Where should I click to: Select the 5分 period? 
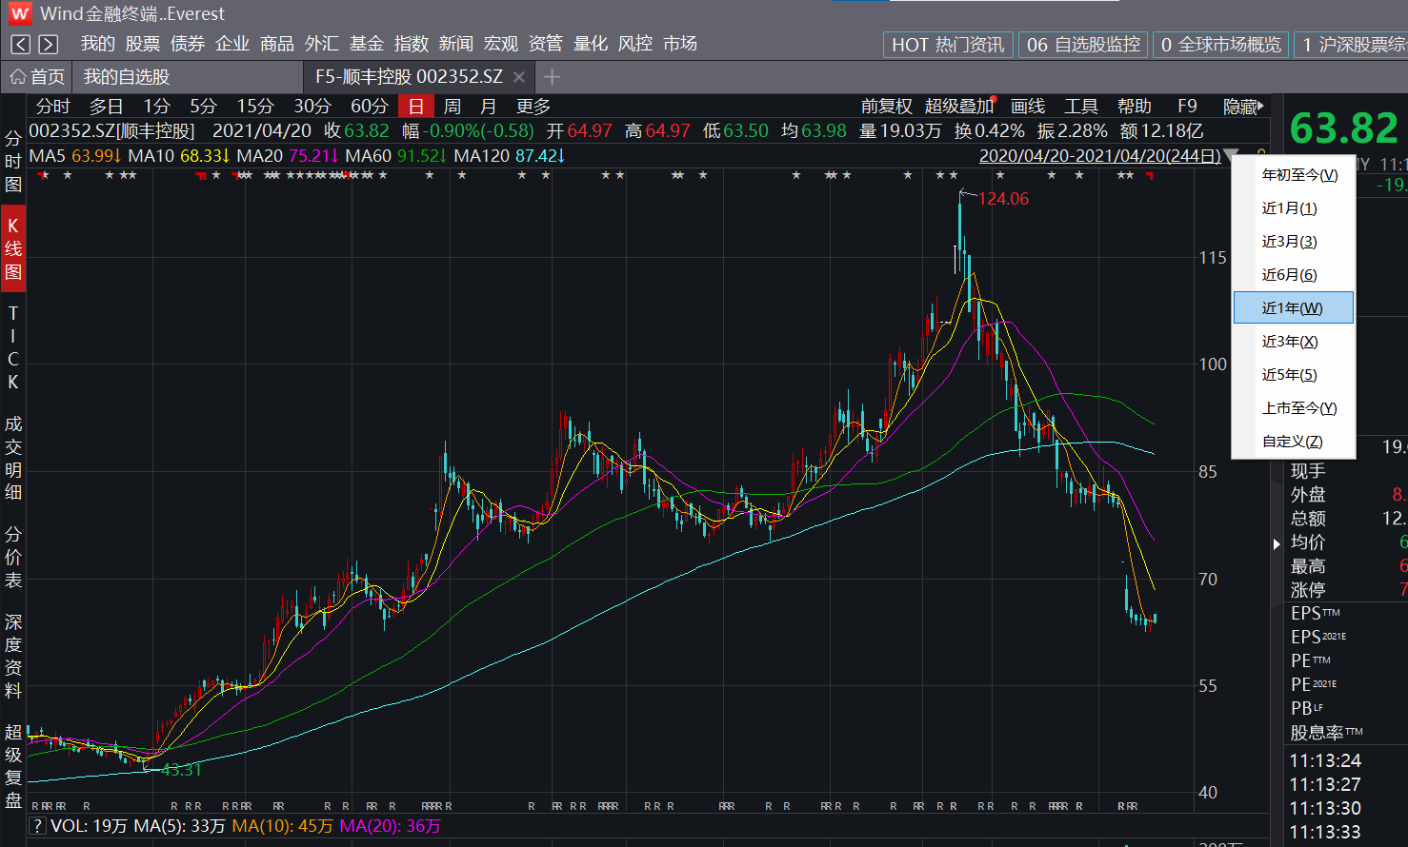pos(203,107)
